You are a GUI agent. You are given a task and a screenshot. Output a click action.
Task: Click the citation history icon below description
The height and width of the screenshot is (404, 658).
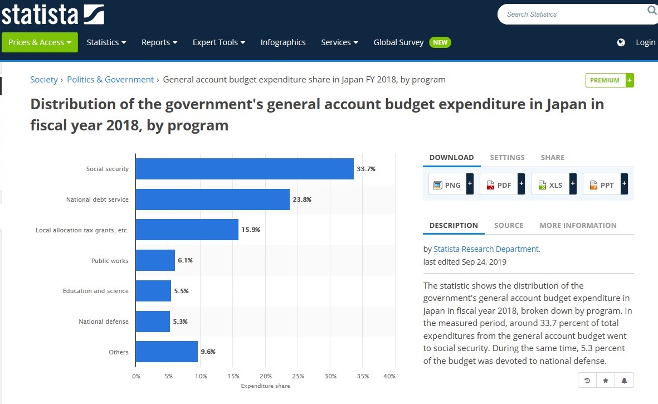tap(587, 381)
